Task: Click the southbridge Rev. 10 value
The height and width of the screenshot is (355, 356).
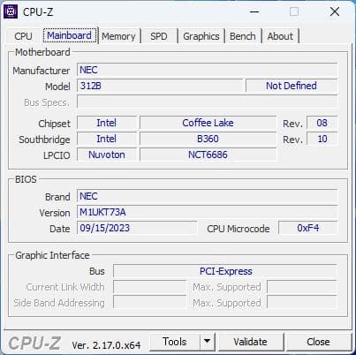Action: (322, 139)
